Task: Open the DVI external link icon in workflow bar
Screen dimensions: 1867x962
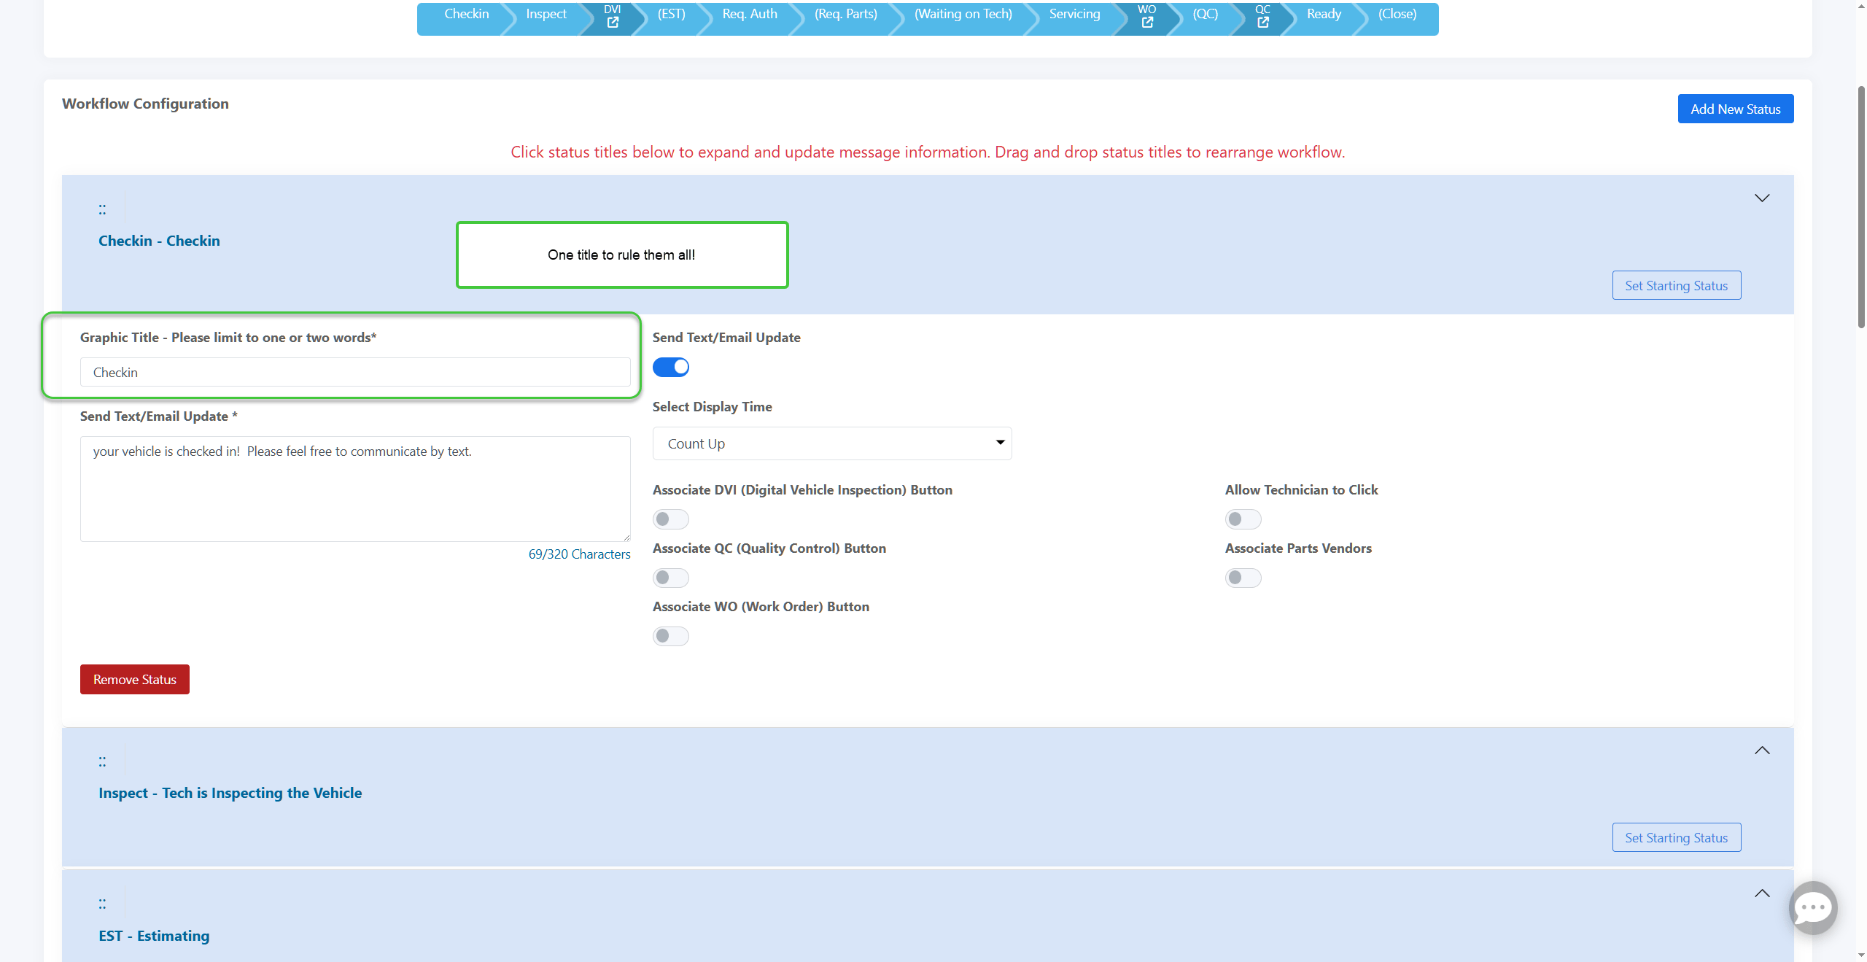Action: 613,23
